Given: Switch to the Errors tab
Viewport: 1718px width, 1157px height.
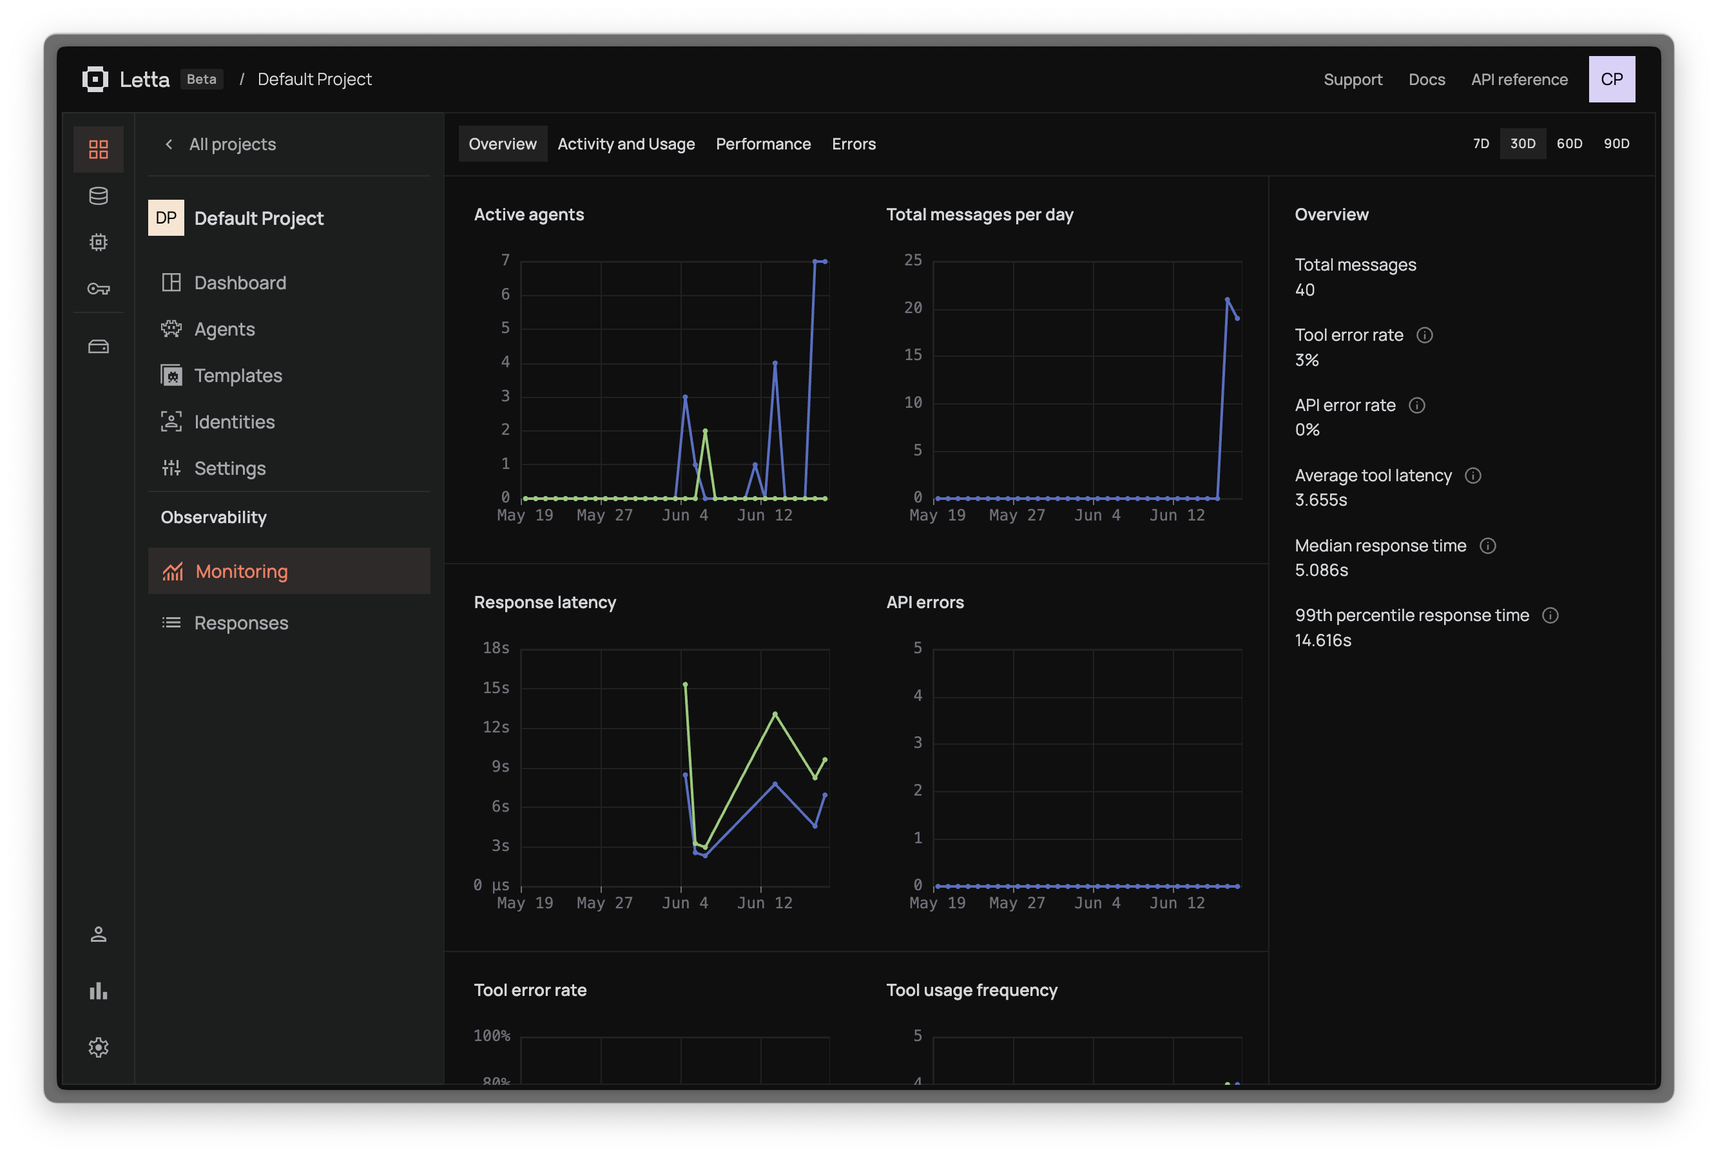Looking at the screenshot, I should 853,144.
